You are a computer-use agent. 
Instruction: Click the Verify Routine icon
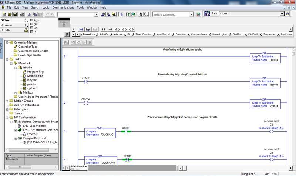point(128,14)
